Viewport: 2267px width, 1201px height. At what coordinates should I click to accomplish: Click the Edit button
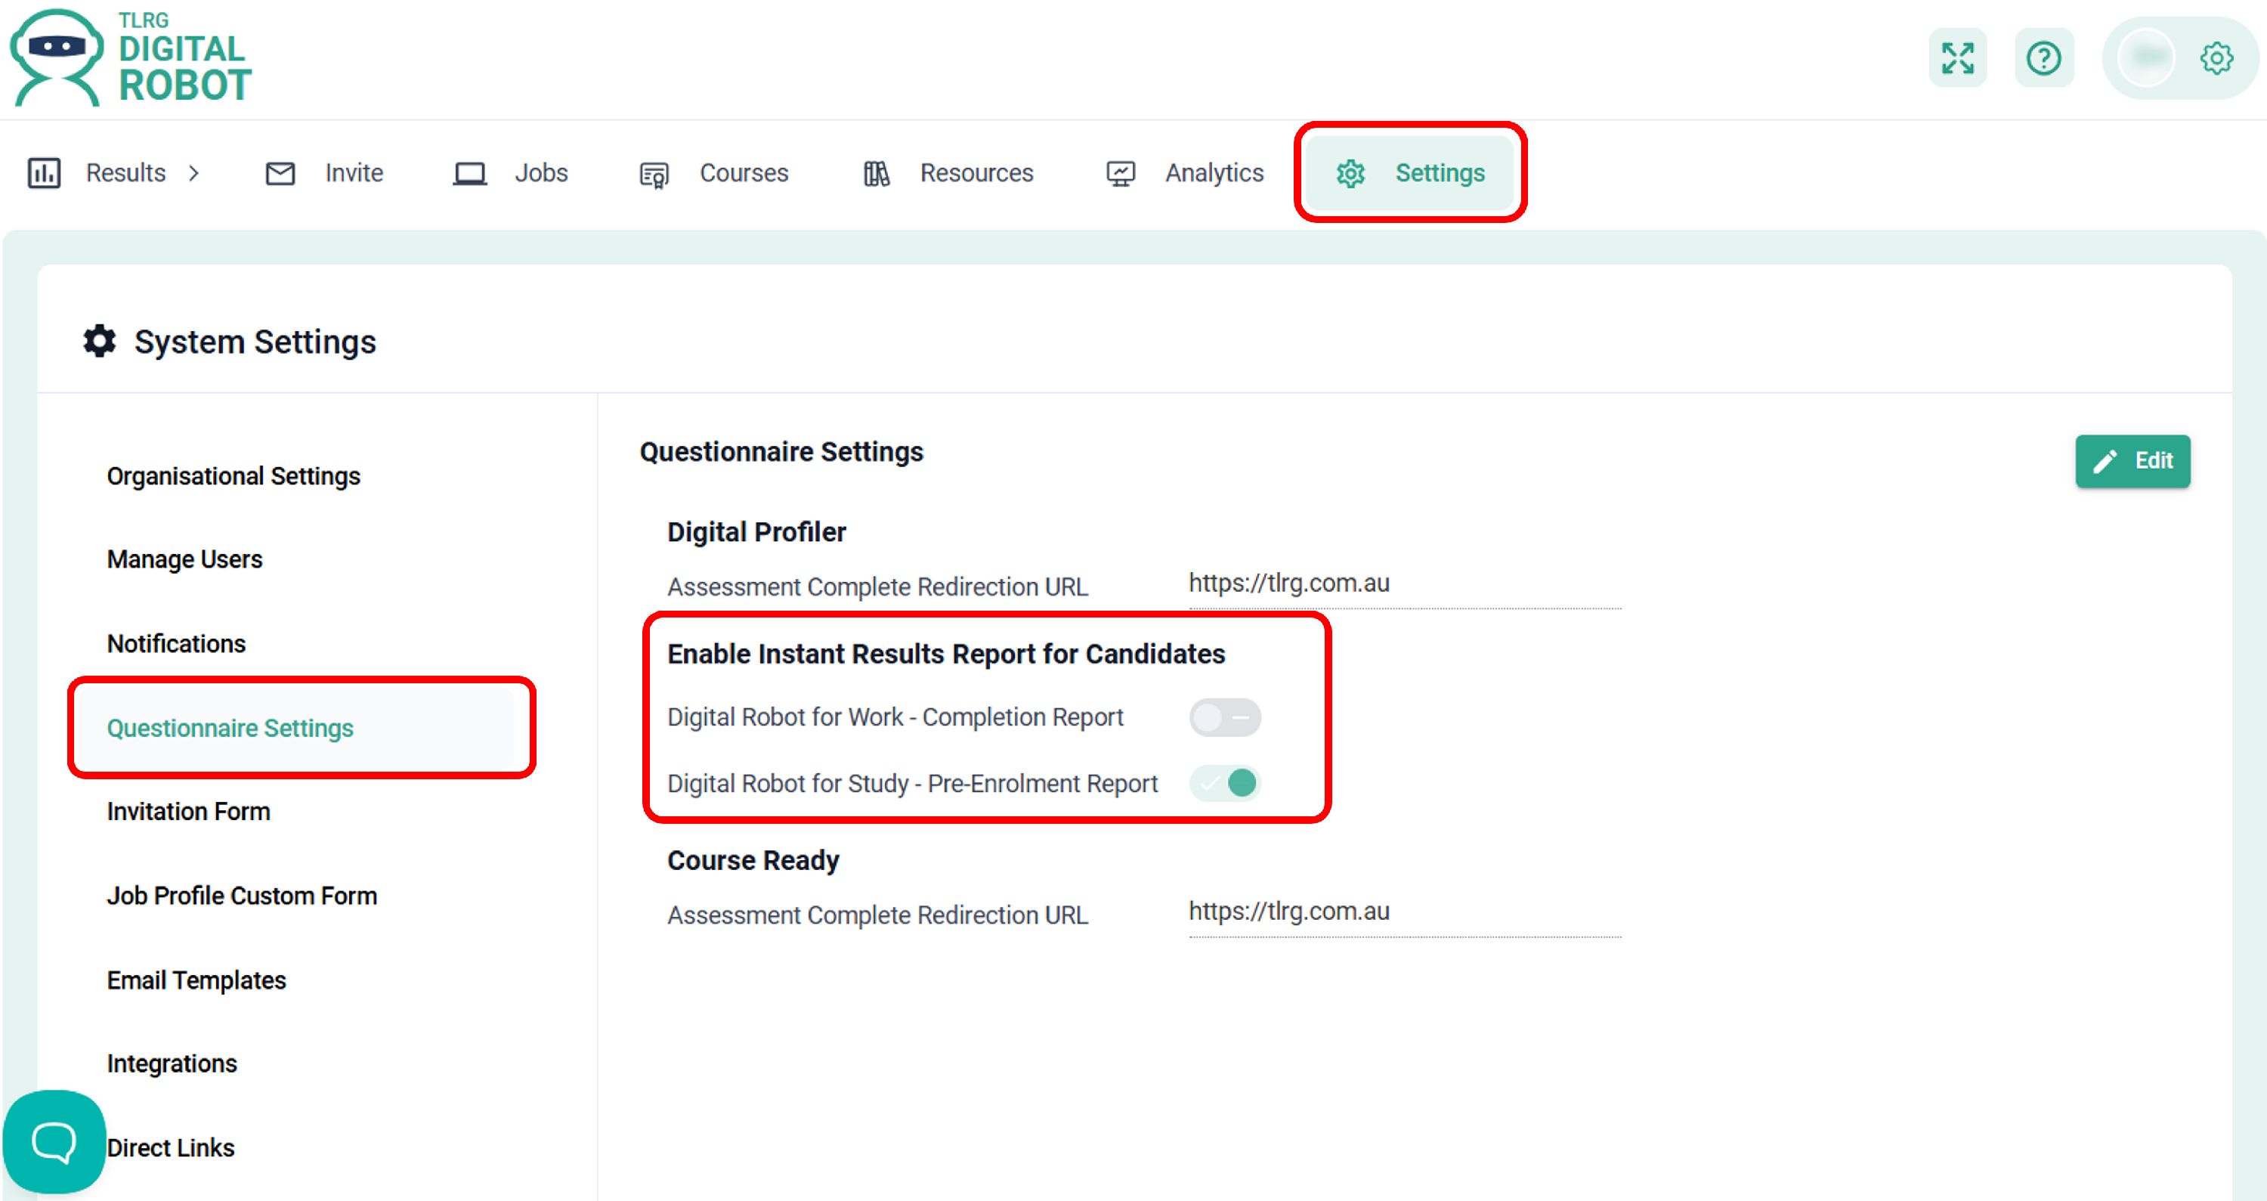(x=2132, y=460)
